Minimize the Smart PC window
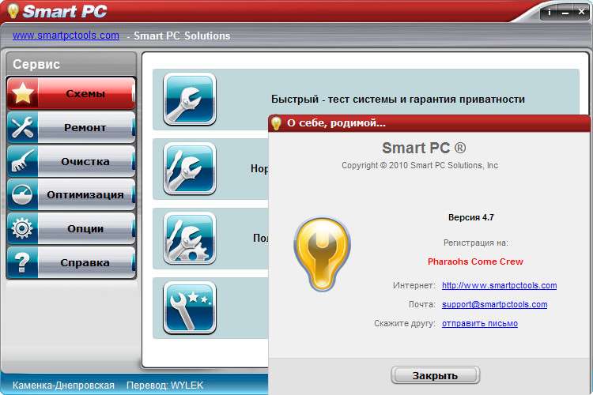Screen dimensions: 593x395 coord(565,13)
